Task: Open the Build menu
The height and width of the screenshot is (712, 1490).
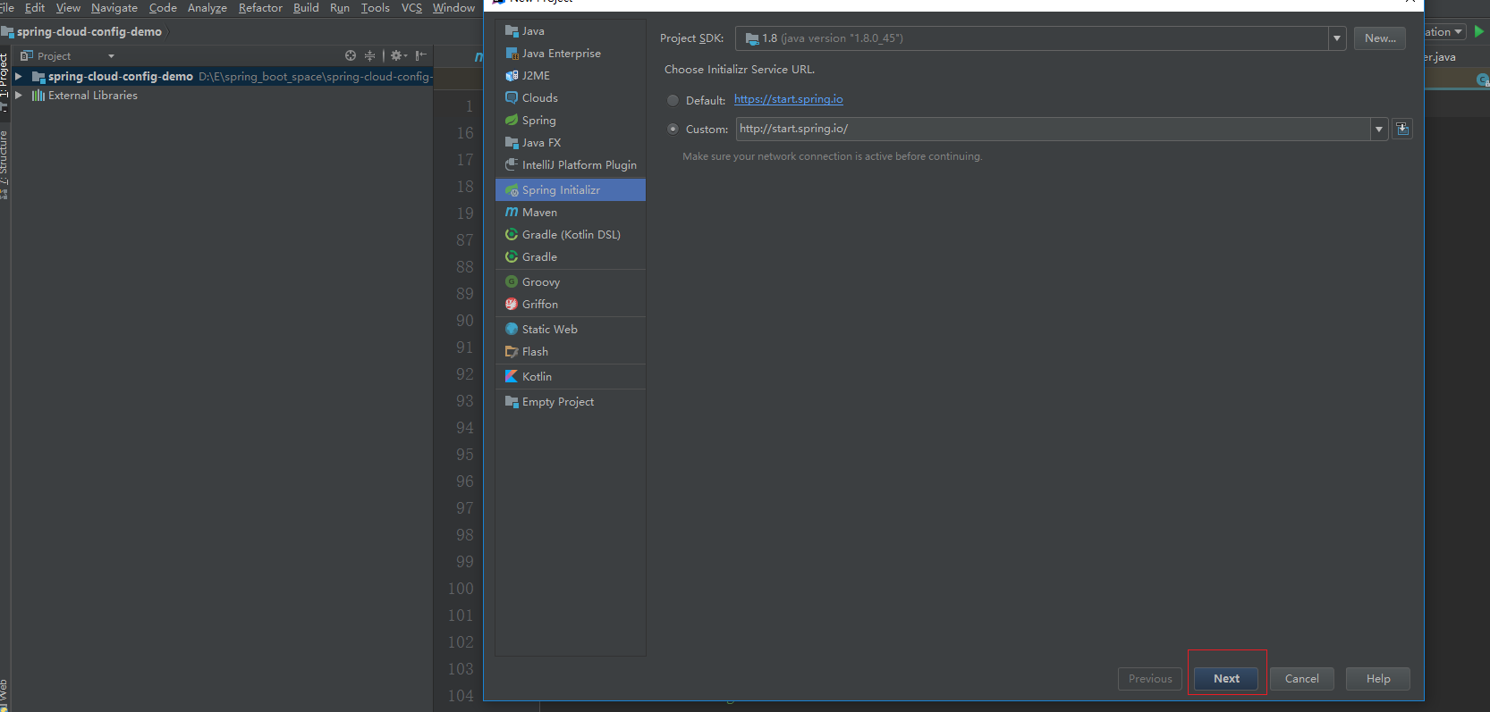Action: pyautogui.click(x=306, y=8)
